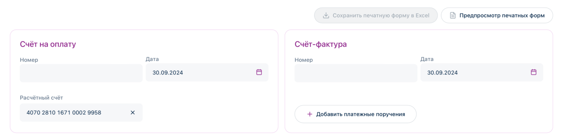Click the download icon on the Excel save button
Image resolution: width=561 pixels, height=139 pixels.
coord(326,16)
